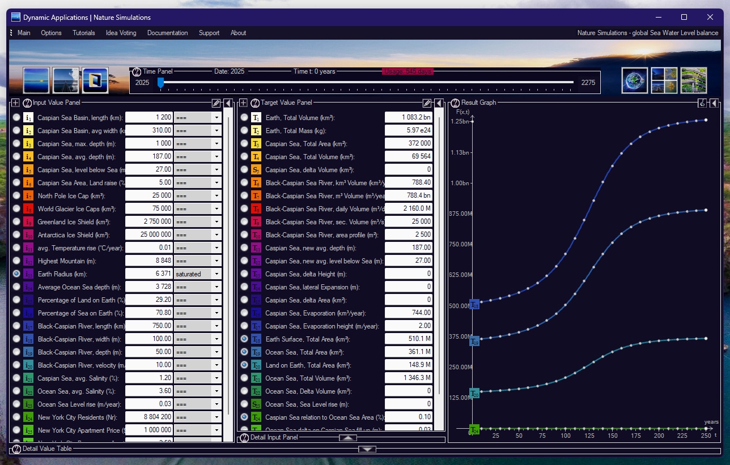The width and height of the screenshot is (730, 465).
Task: Click the Earth globe thumbnail icon
Action: pyautogui.click(x=634, y=80)
